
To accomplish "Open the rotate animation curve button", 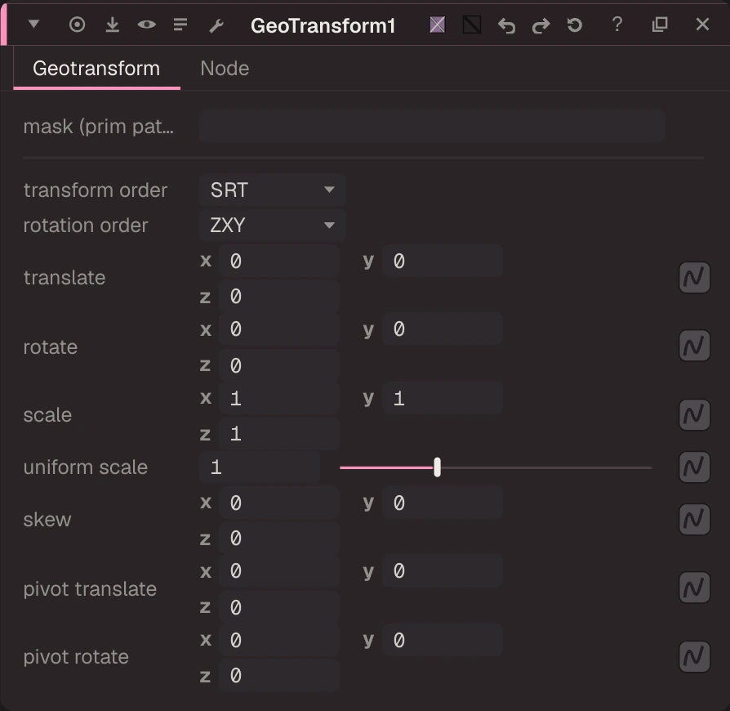I will [694, 346].
